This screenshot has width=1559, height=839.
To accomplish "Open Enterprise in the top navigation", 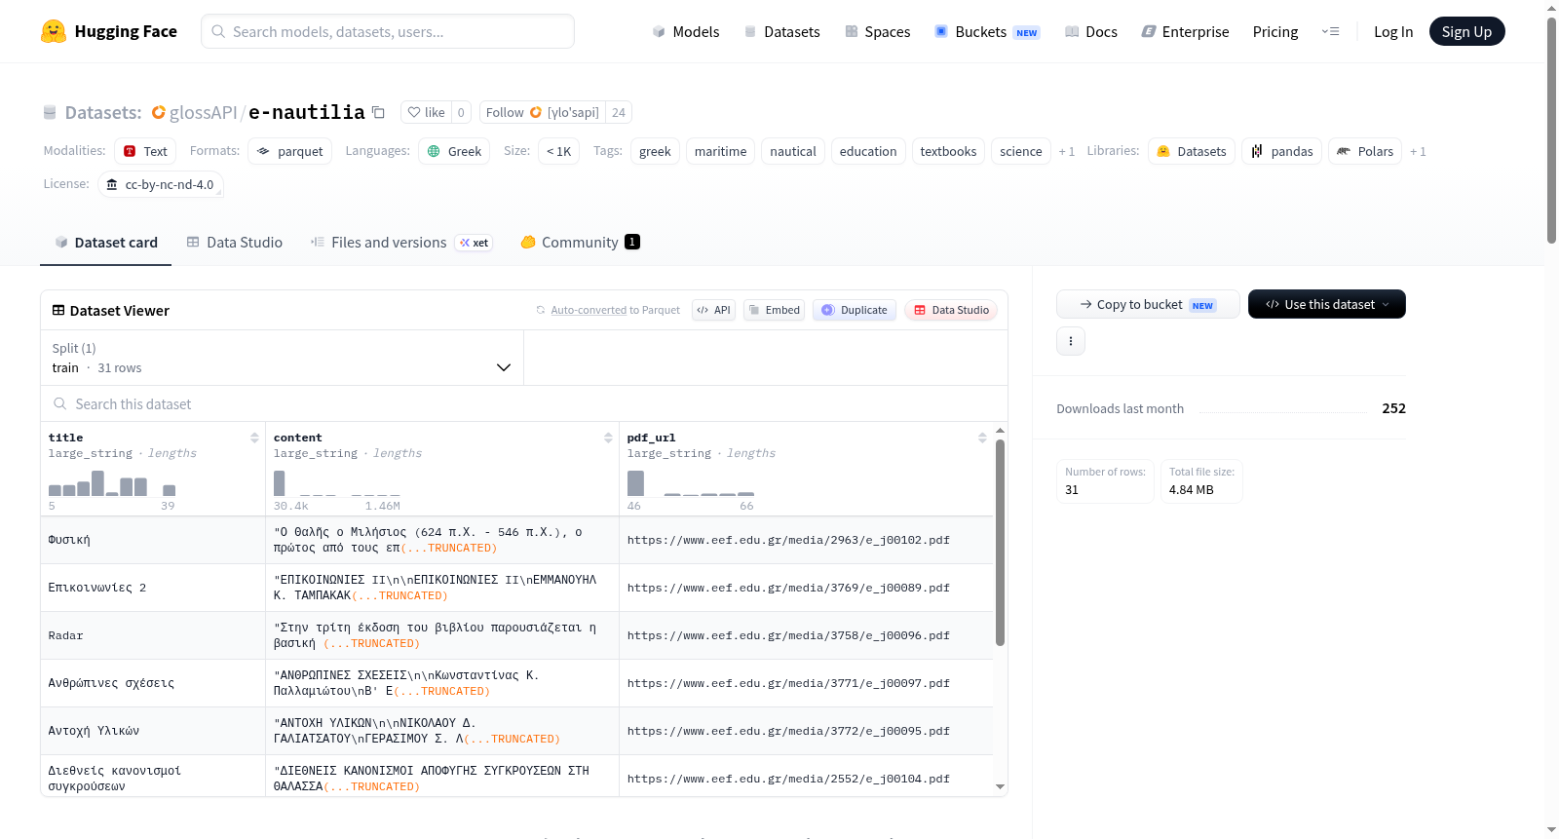I will click(x=1185, y=31).
